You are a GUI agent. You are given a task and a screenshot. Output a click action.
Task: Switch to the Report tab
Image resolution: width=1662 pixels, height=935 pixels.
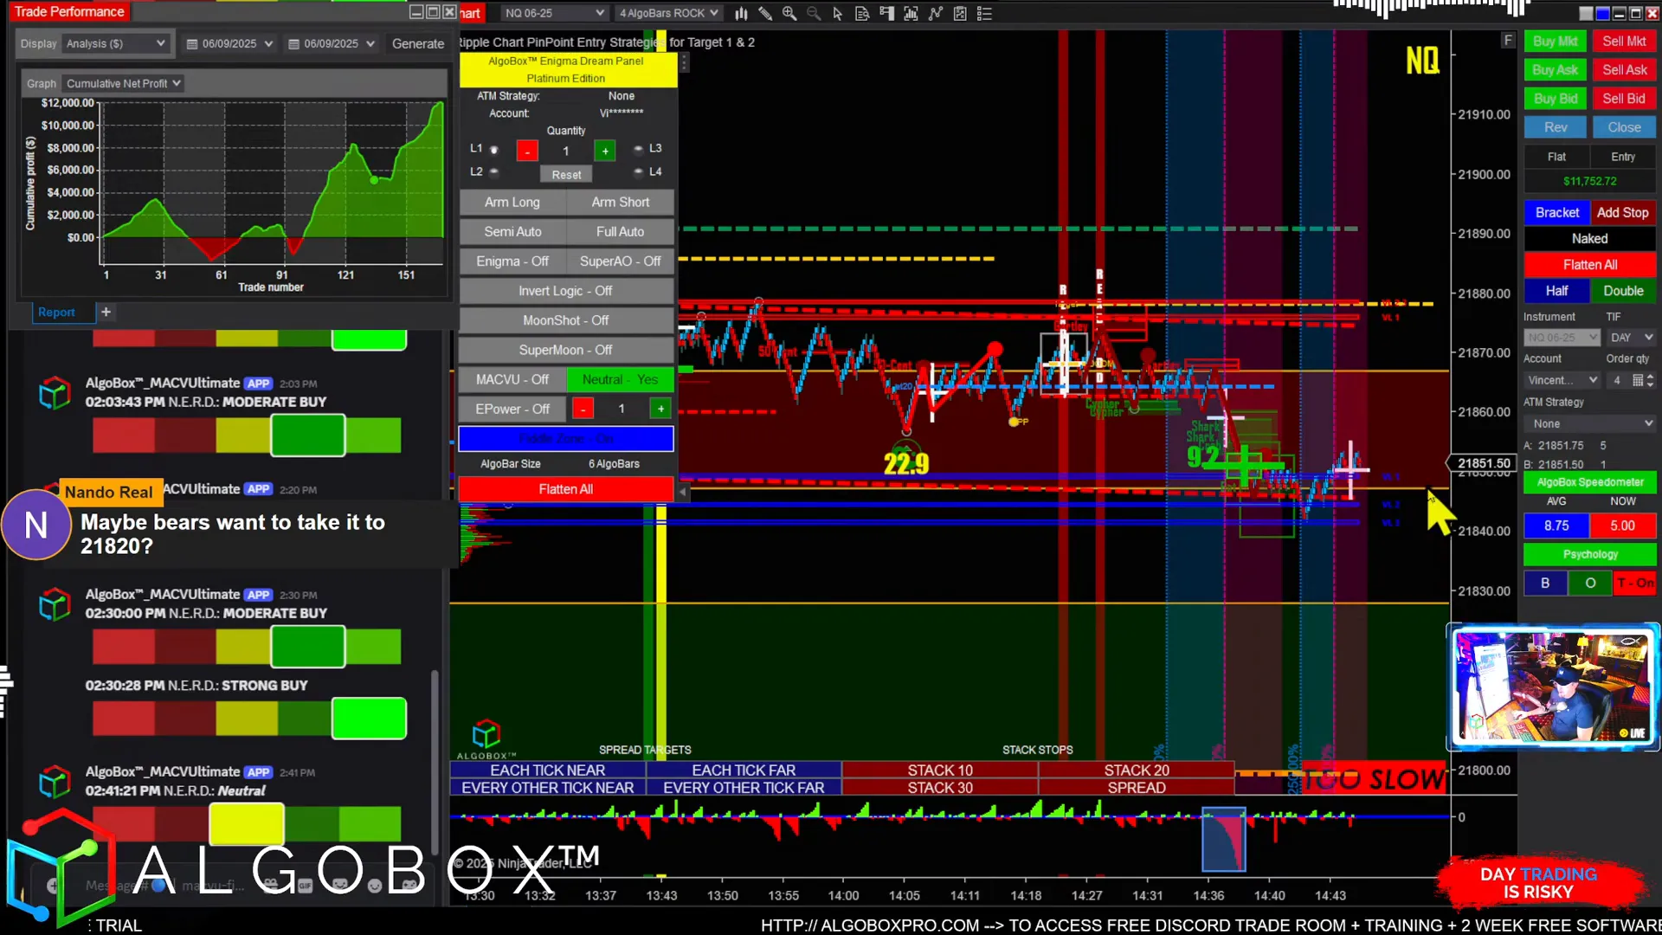pyautogui.click(x=56, y=312)
